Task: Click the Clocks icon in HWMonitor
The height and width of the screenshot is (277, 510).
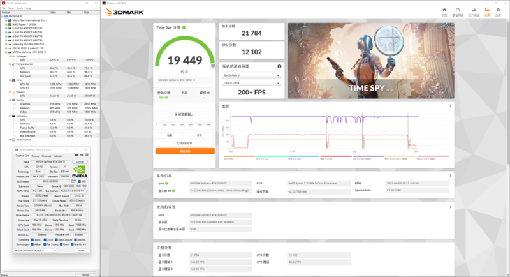Action: [x=13, y=100]
